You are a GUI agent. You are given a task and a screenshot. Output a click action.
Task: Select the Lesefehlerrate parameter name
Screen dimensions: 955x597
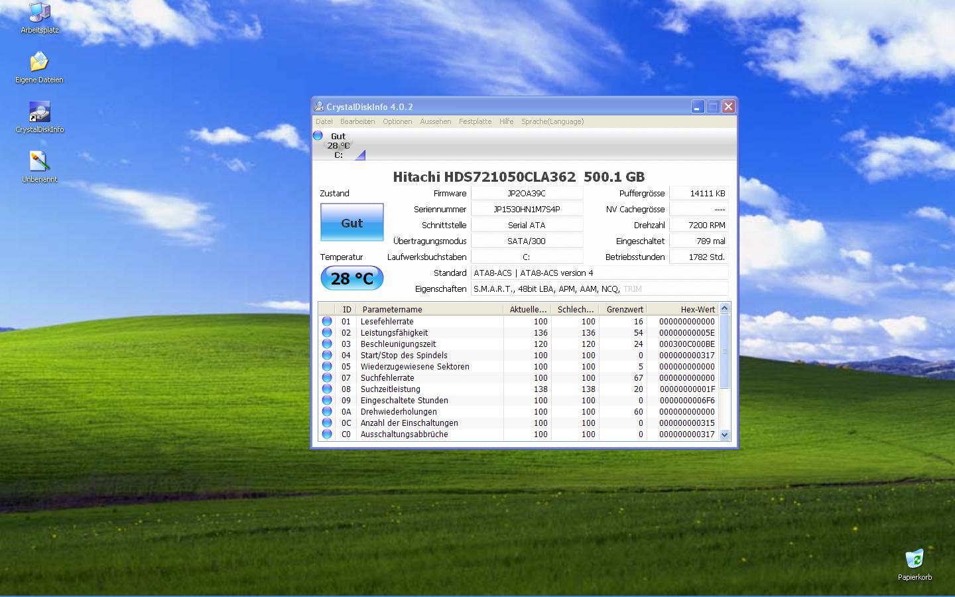387,321
